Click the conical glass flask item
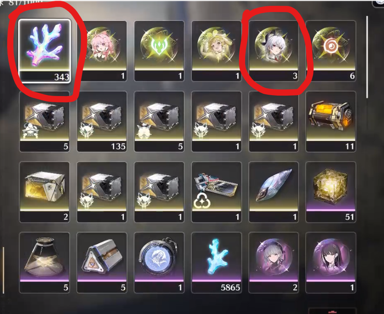Viewport: 384px width, 314px height. point(45,262)
